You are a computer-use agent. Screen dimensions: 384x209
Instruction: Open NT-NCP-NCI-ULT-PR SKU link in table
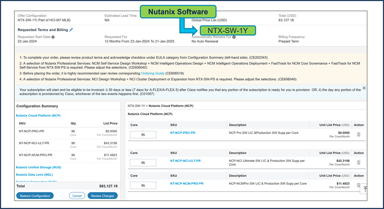(185, 161)
